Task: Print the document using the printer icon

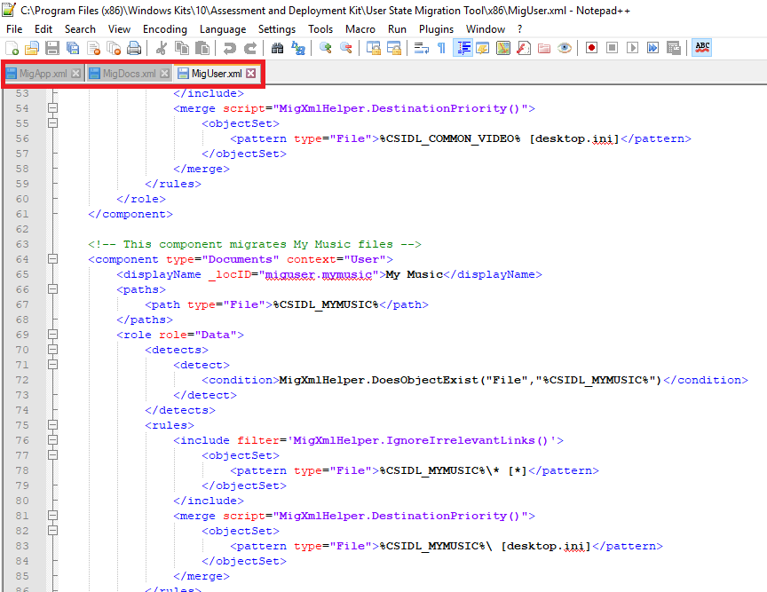Action: 134,48
